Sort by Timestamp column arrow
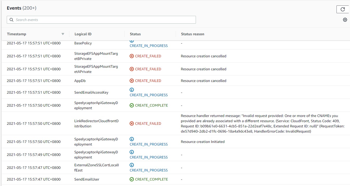The width and height of the screenshot is (350, 186). coord(63,34)
